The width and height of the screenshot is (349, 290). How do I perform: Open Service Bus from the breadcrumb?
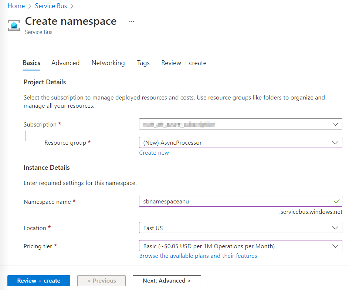(51, 6)
